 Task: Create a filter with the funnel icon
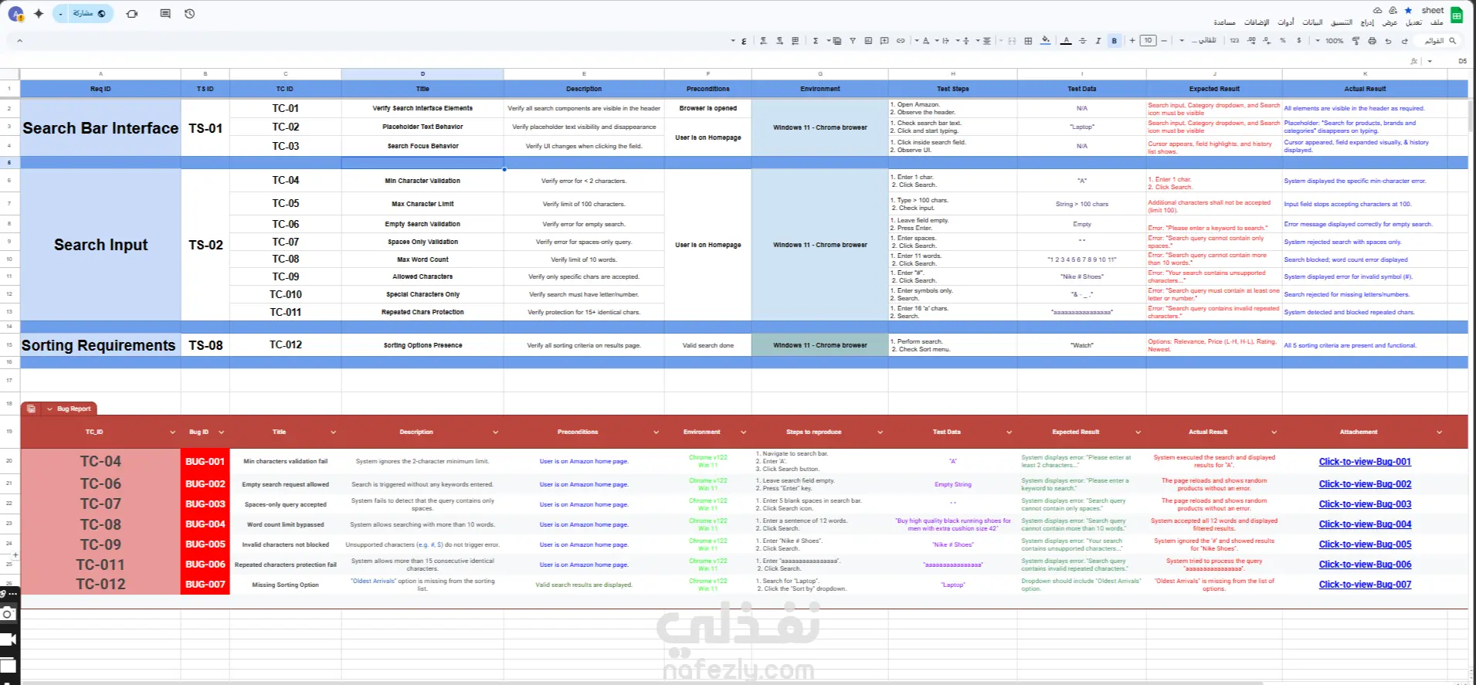(853, 41)
